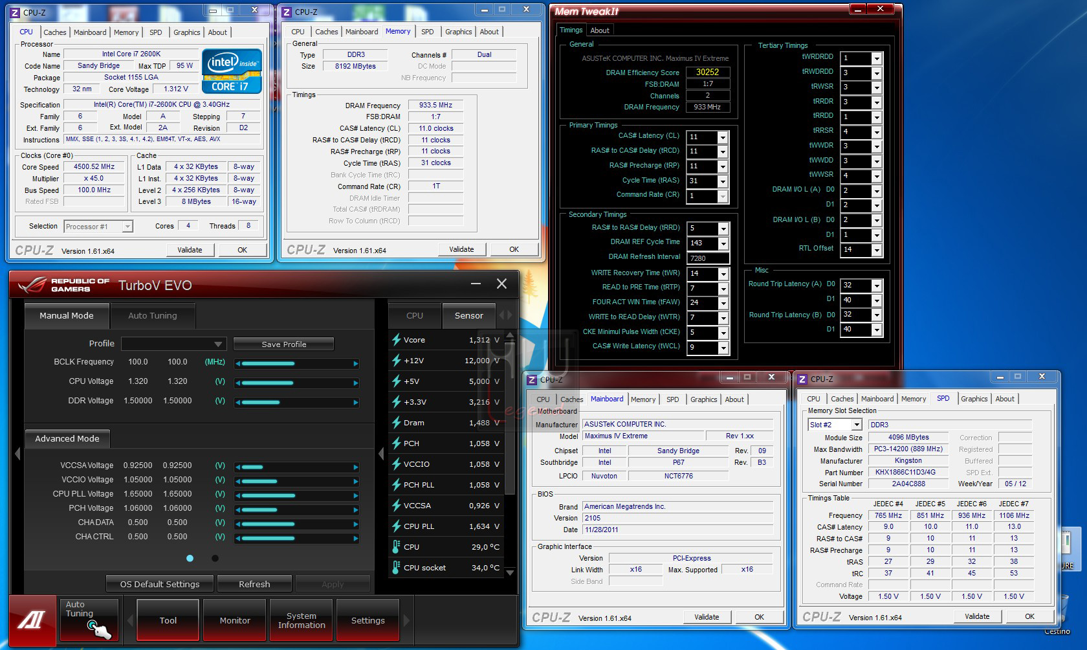Open the Graphics tab in the CPU-Z CPU window

pos(187,32)
